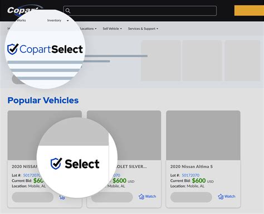Expand the Sell Vehicle menu

113,29
